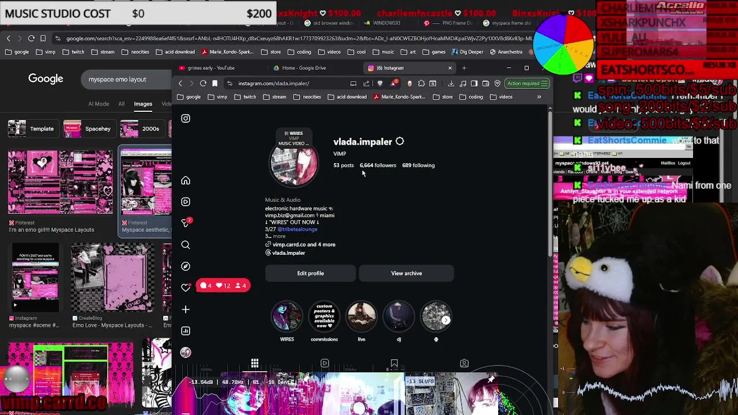This screenshot has width=738, height=415.
Task: Go back in the Instagram browser window
Action: [180, 84]
